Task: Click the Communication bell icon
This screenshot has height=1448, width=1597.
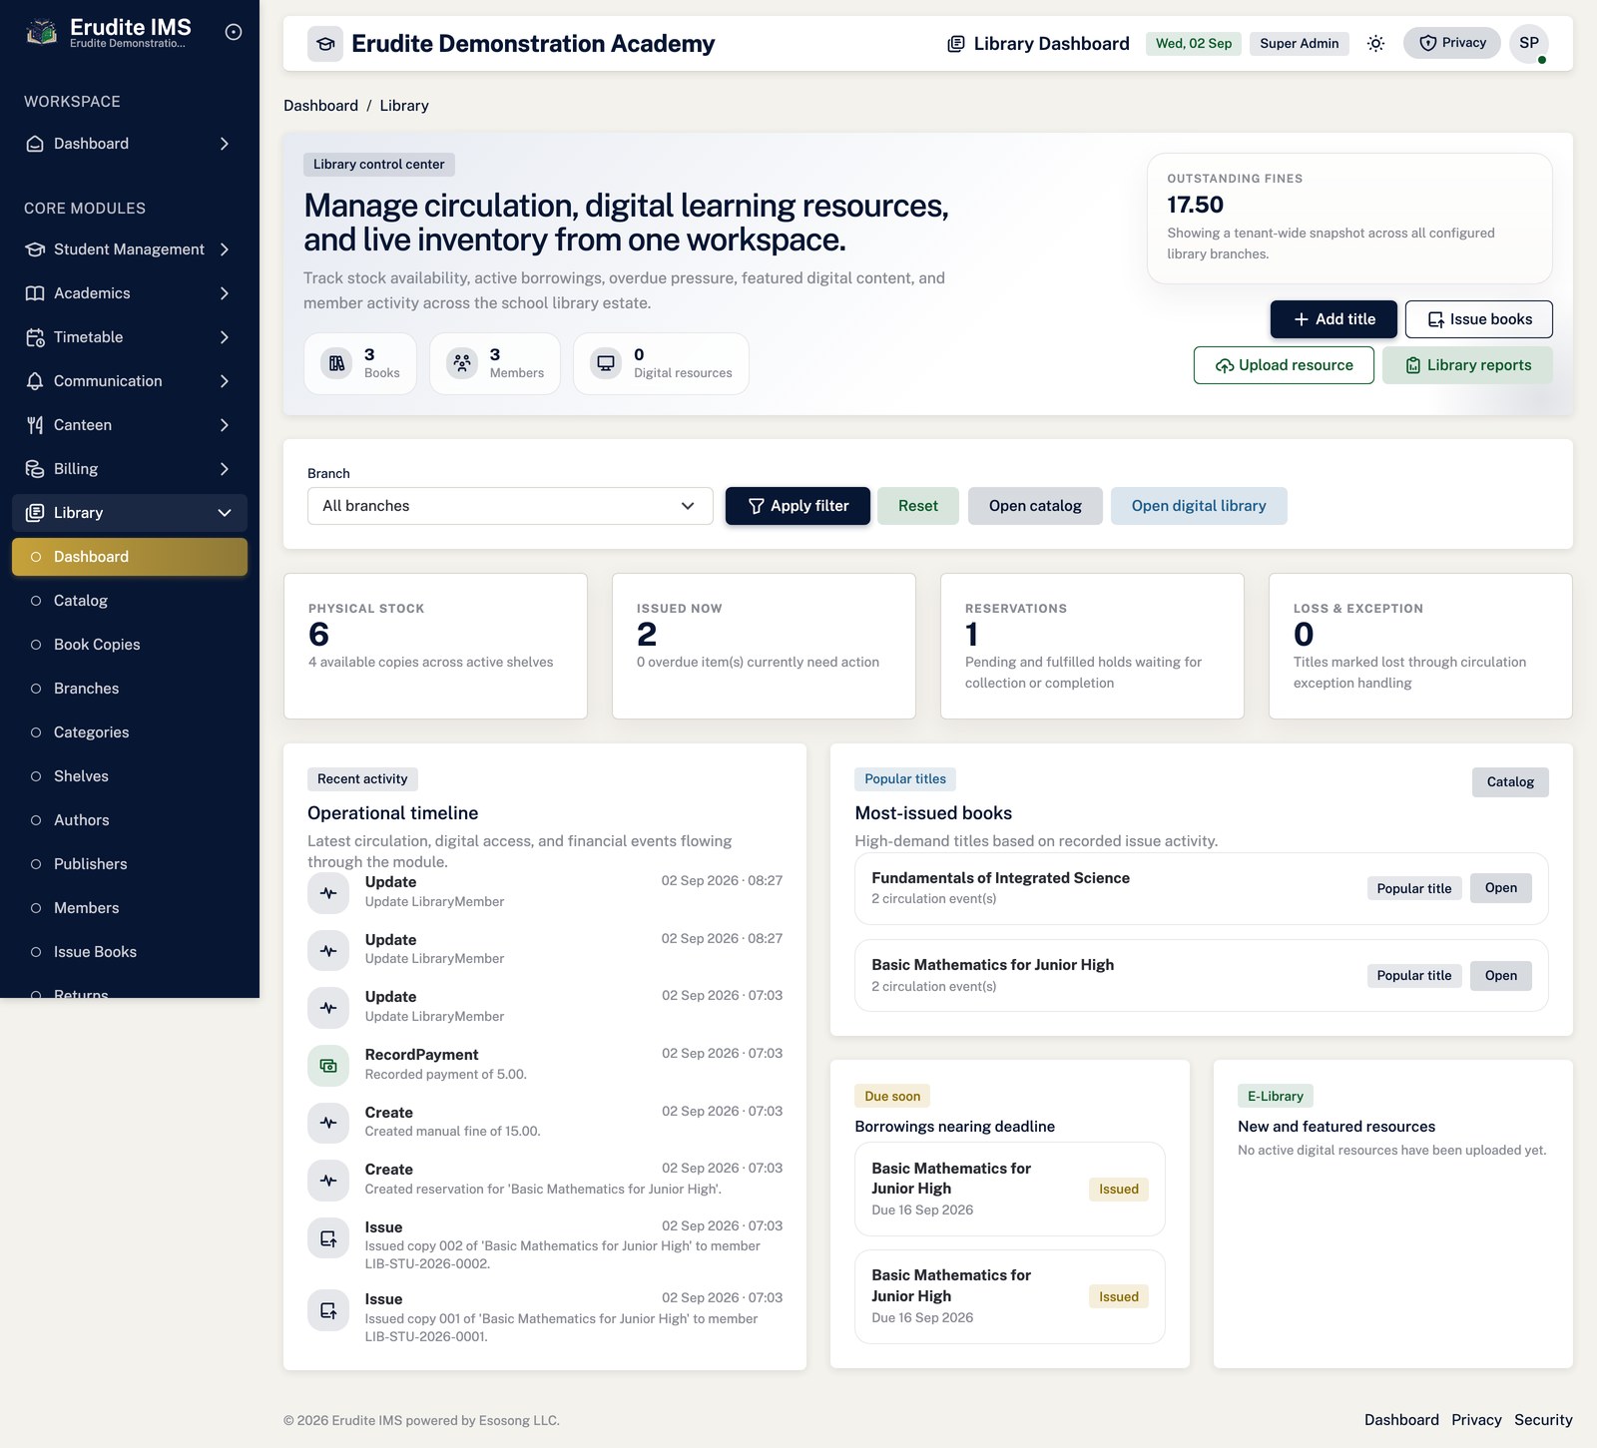Action: tap(35, 381)
